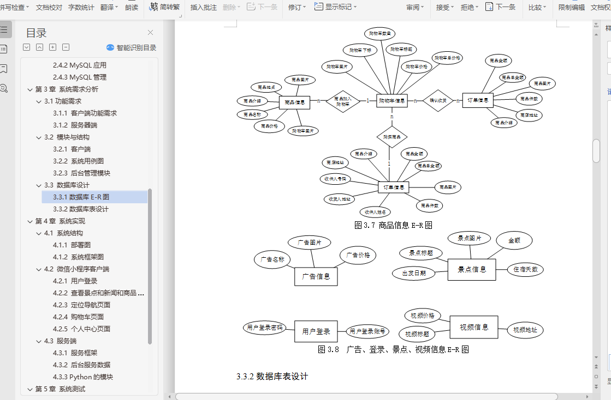Click the 字数统计 button
Image resolution: width=611 pixels, height=400 pixels.
click(x=81, y=7)
